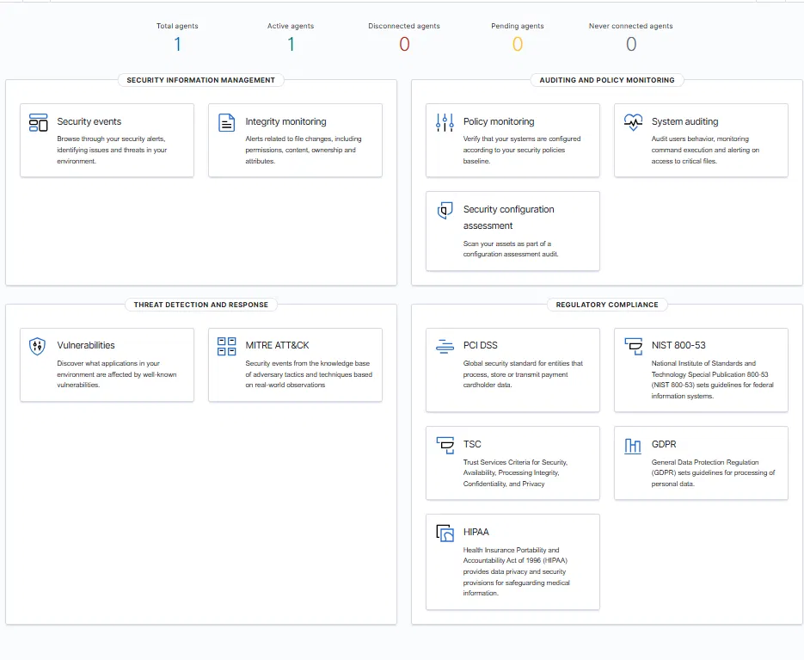Open the System auditing module
Image resolution: width=804 pixels, height=660 pixels.
(x=701, y=140)
